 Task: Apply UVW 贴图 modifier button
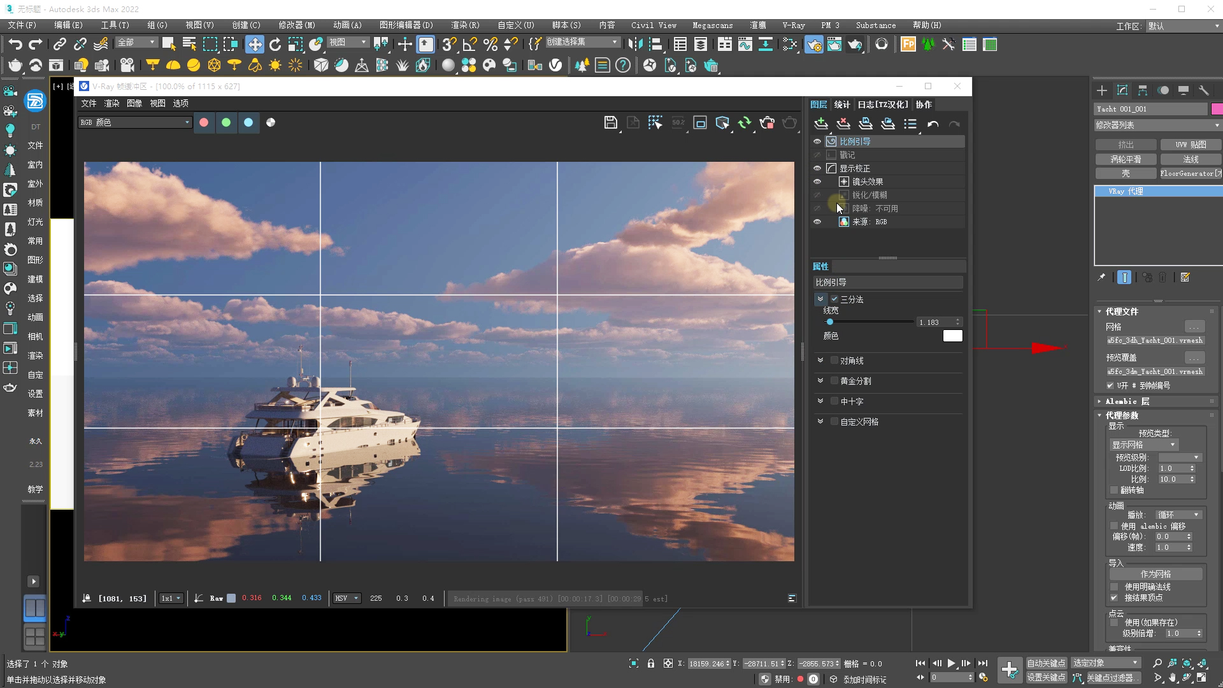coord(1191,145)
